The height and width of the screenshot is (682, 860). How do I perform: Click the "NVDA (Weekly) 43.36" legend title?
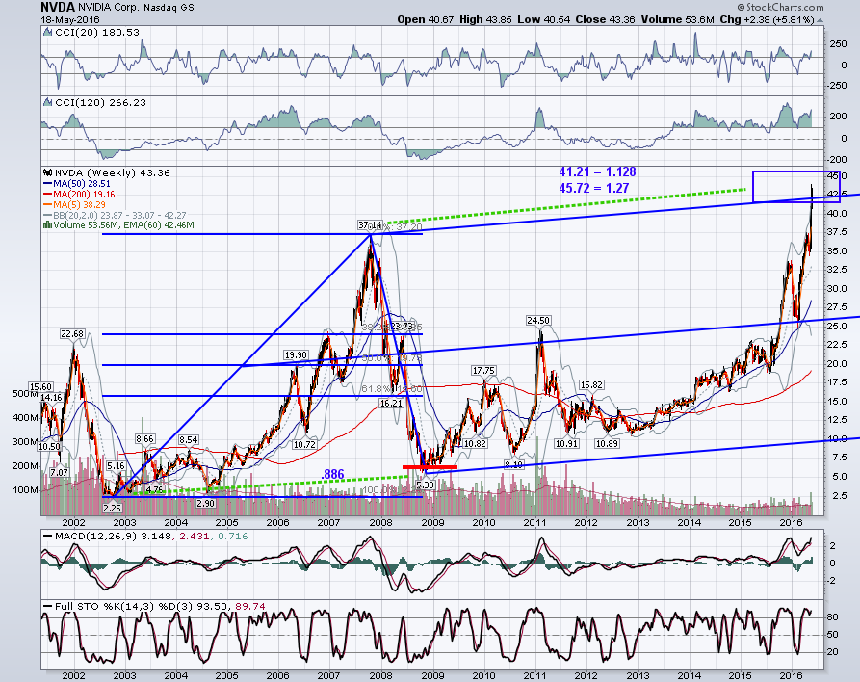[x=113, y=172]
